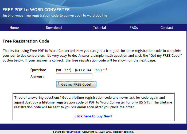Open the Home navigation item
Image resolution: width=187 pixels, height=134 pixels.
coord(14,28)
